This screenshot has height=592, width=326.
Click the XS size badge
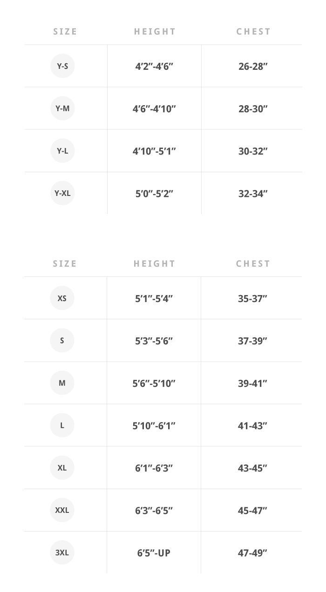62,298
